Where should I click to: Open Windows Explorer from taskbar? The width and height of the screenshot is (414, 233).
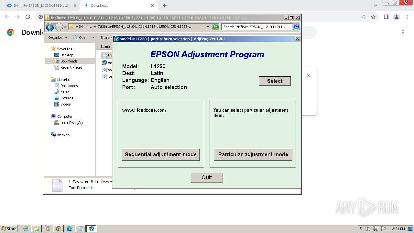tap(37, 229)
